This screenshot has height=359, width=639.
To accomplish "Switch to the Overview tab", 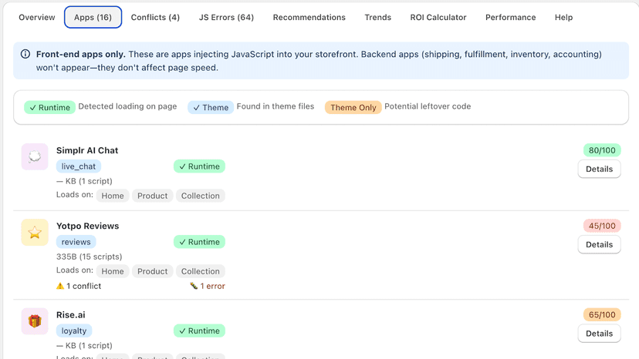I will coord(37,18).
